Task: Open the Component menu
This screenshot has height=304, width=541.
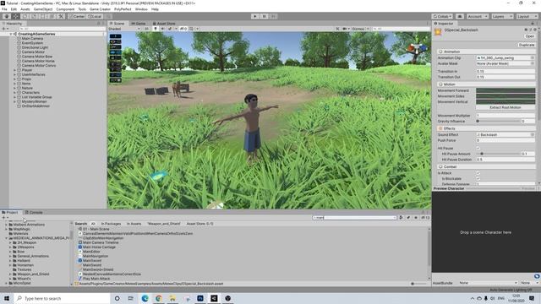Action: point(65,9)
